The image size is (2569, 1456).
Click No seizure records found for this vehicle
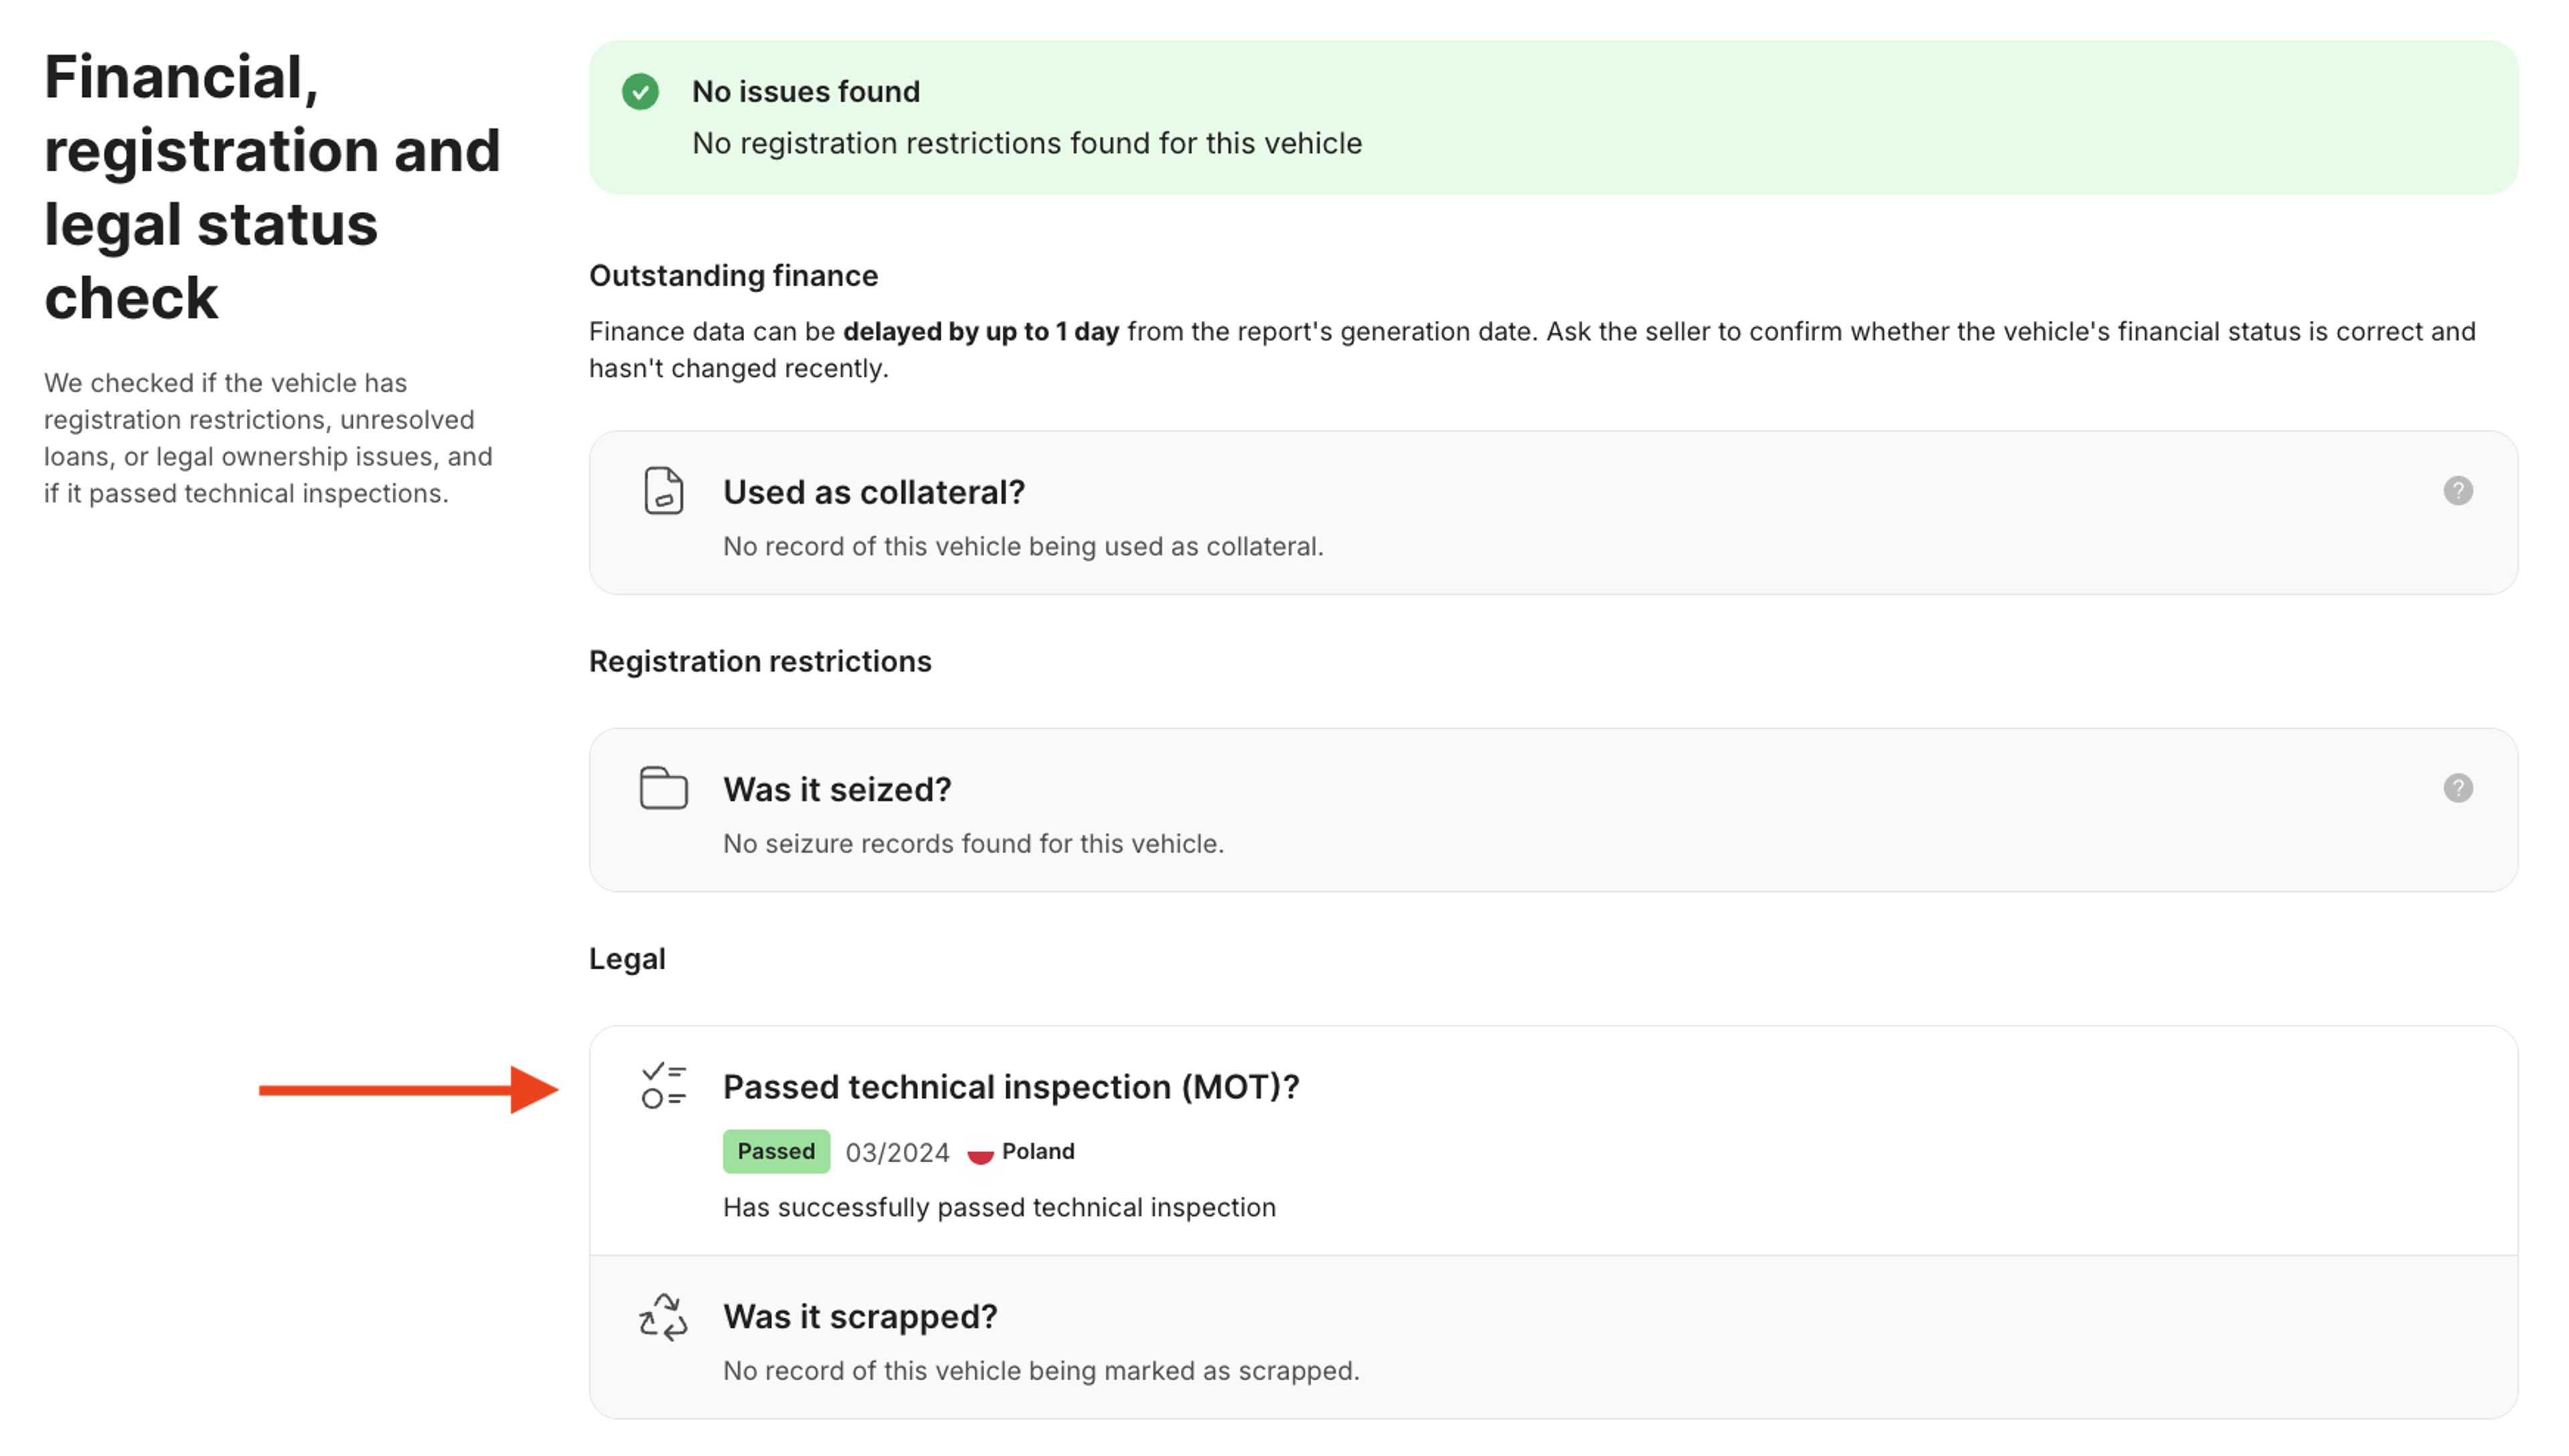pyautogui.click(x=973, y=844)
